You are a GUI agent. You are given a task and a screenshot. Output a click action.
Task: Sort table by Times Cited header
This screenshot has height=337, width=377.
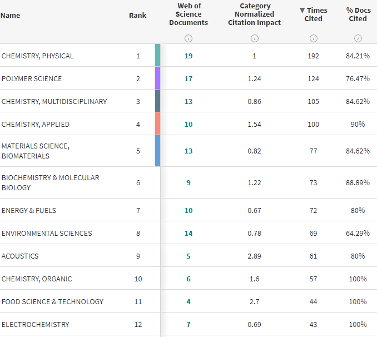tap(314, 14)
